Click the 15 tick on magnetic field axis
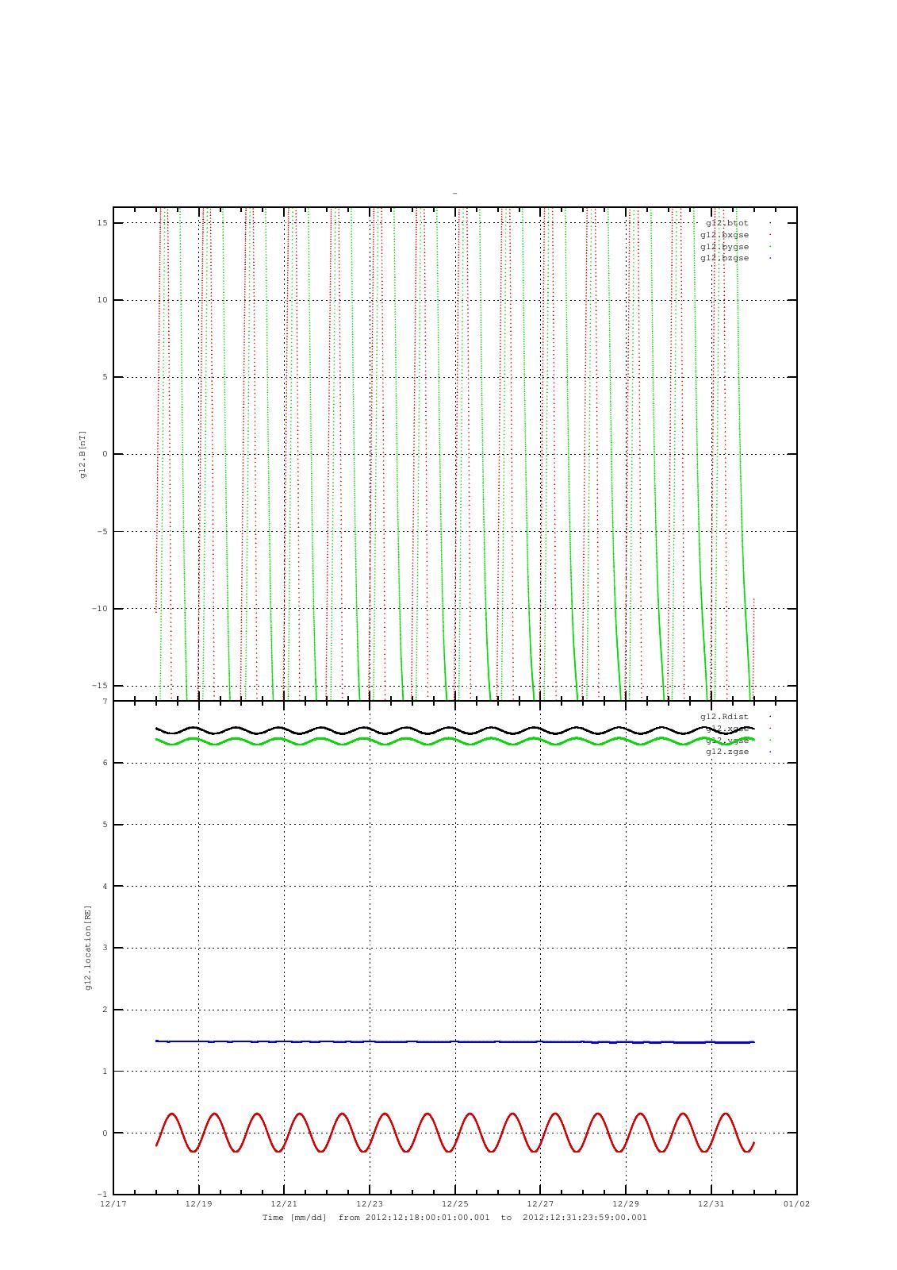 (x=103, y=223)
